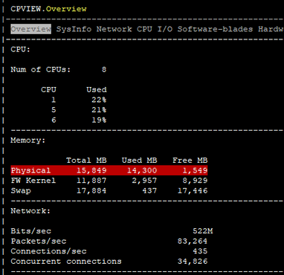This screenshot has height=275, width=284.
Task: Switch to Software-blades tab
Action: [215, 29]
